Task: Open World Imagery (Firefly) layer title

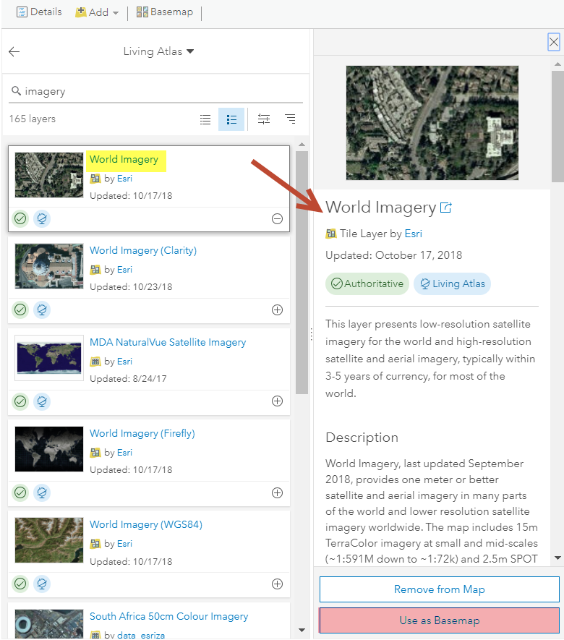Action: point(142,433)
